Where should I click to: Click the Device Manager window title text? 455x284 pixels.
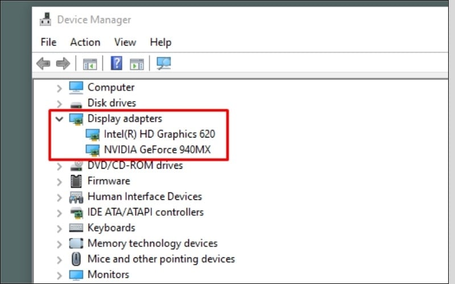point(94,20)
